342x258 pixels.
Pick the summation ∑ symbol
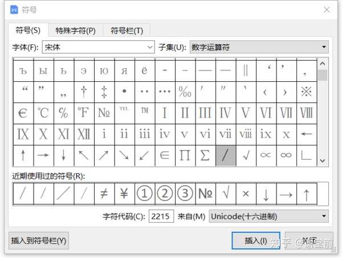pos(205,155)
